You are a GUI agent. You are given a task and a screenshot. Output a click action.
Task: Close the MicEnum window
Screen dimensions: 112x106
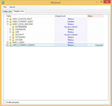click(107, 2)
